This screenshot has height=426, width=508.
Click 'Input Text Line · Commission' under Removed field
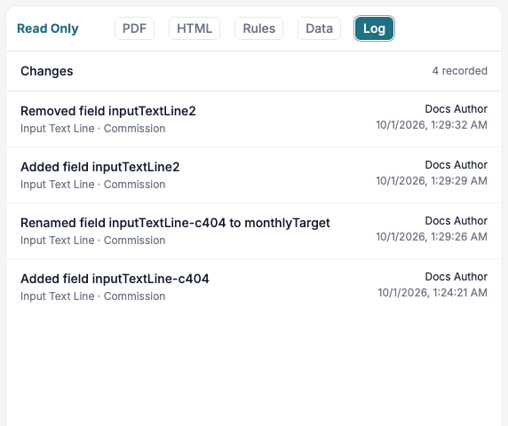coord(93,129)
